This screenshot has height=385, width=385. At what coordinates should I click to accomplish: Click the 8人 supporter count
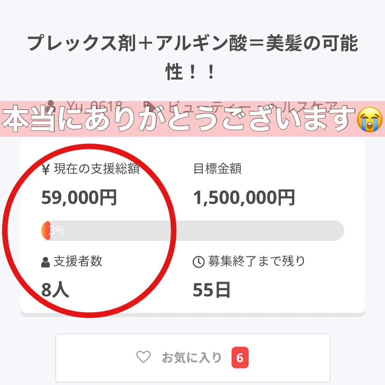(x=55, y=290)
